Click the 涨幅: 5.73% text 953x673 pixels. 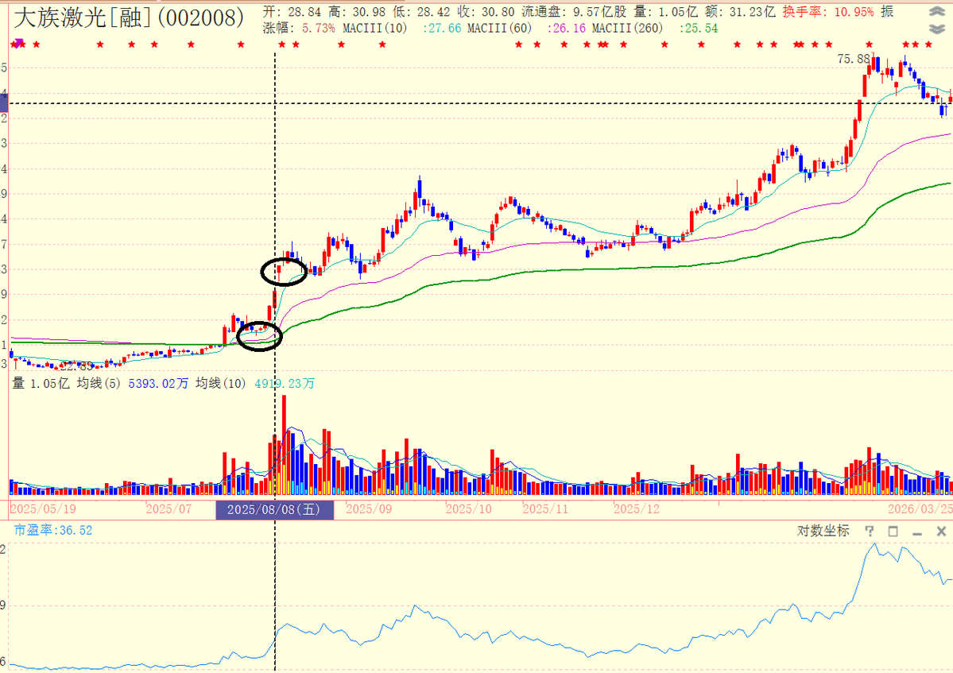pos(298,29)
